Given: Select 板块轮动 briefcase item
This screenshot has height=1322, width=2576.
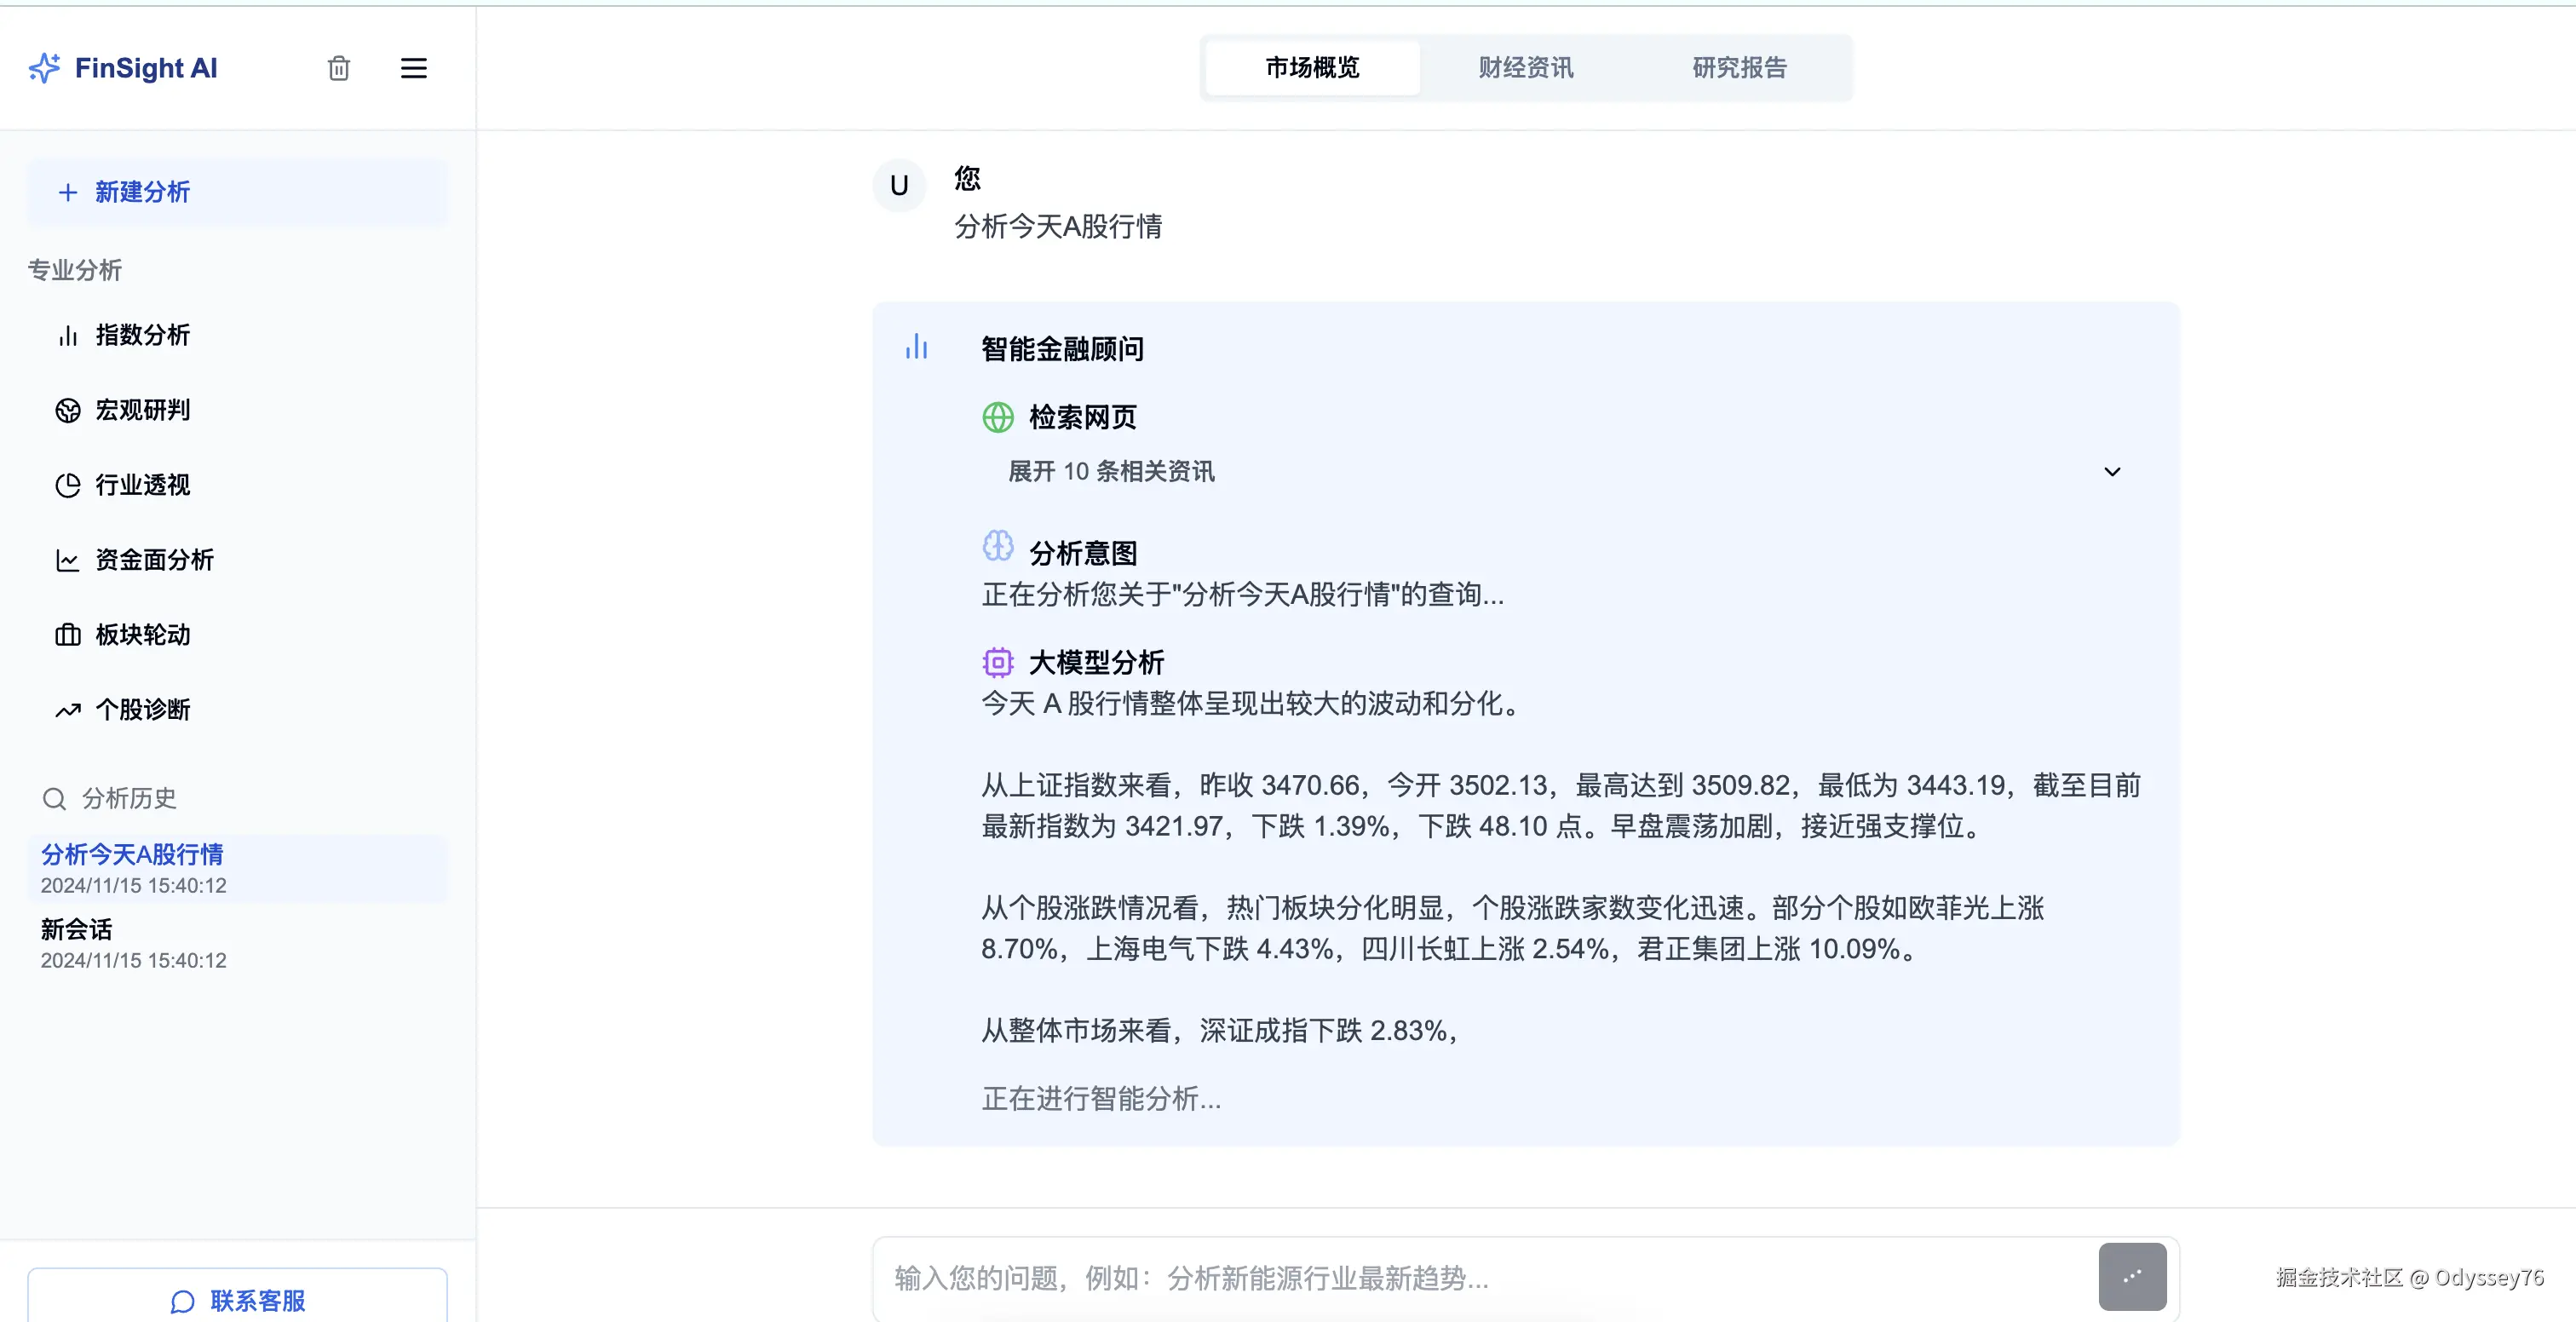Looking at the screenshot, I should pos(142,635).
